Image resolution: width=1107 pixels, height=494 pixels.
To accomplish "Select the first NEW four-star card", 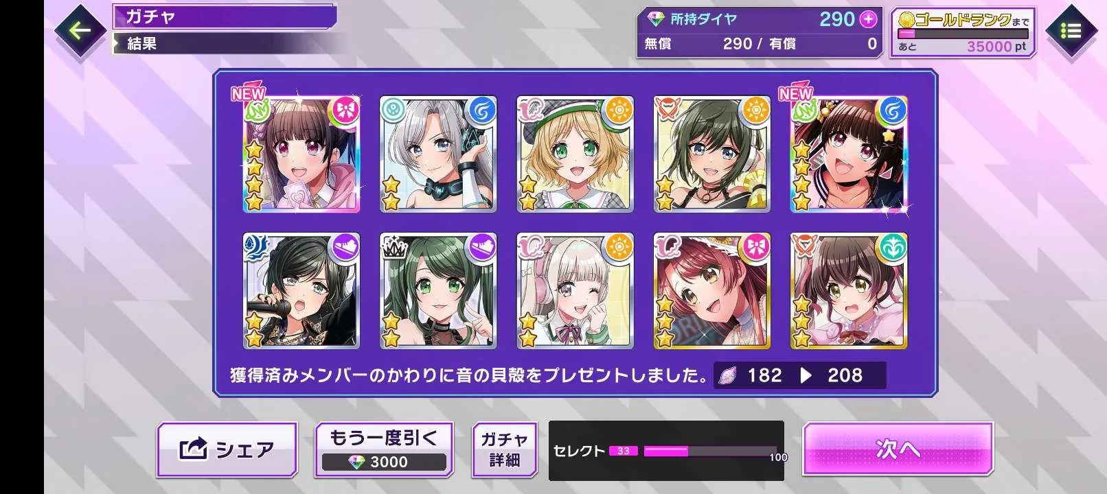I will 301,154.
